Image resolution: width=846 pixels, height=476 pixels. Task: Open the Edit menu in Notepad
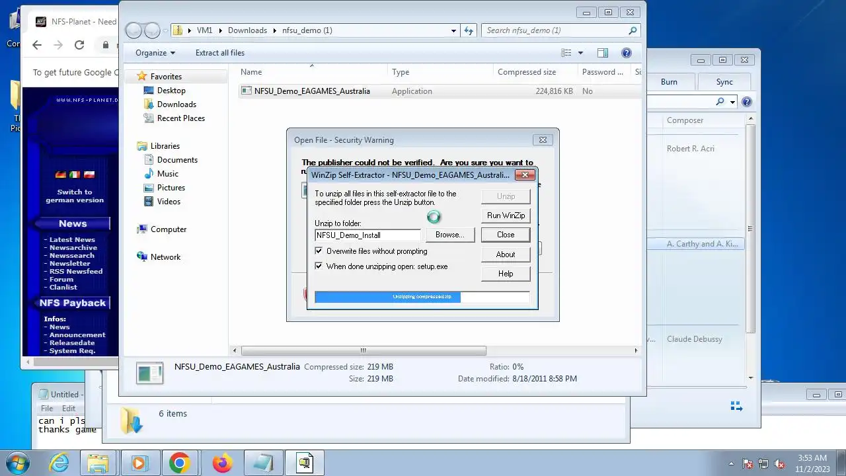(69, 409)
